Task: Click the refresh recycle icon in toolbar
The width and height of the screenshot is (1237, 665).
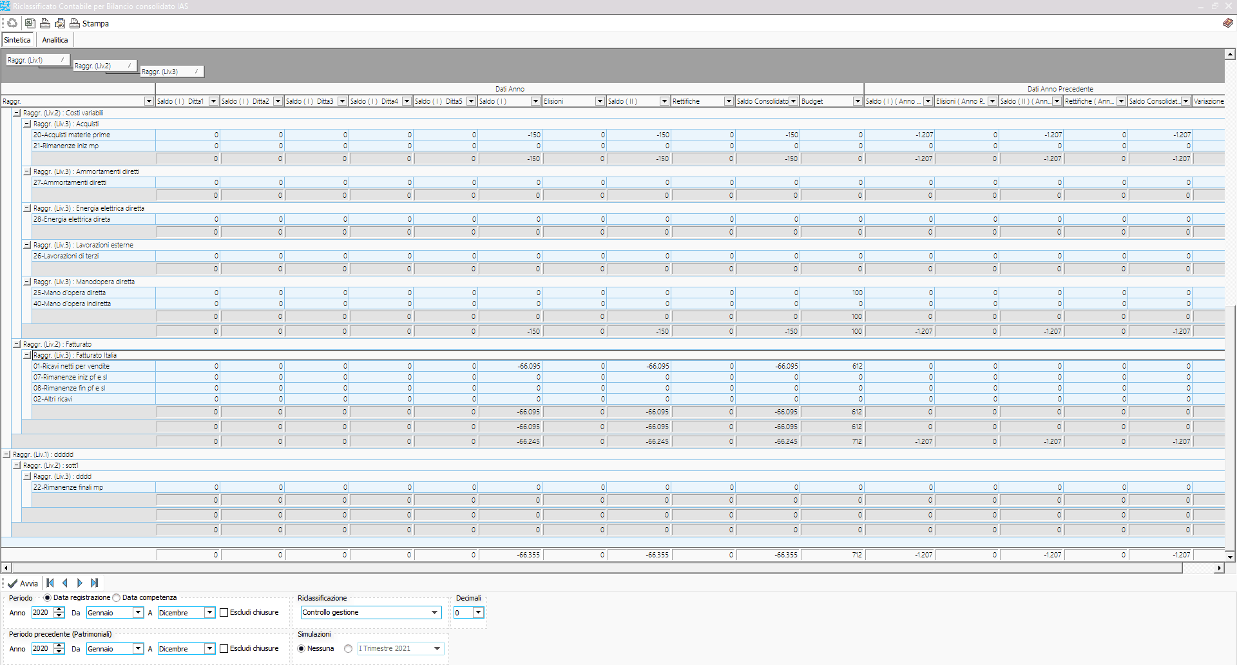Action: [x=12, y=23]
